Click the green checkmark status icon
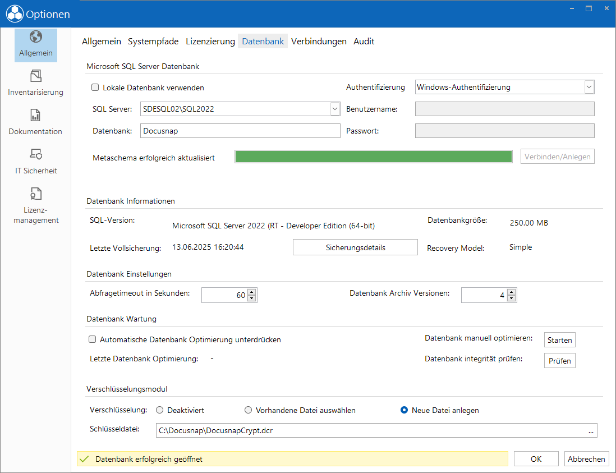Viewport: 616px width, 473px height. [x=84, y=459]
